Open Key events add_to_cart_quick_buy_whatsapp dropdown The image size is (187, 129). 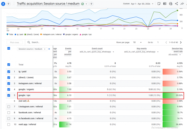click(x=141, y=52)
